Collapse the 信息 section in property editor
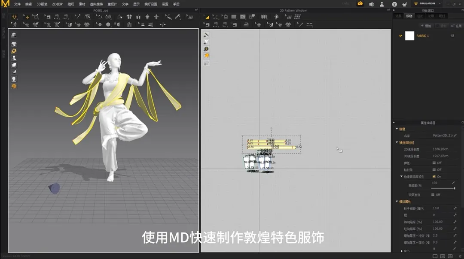The image size is (464, 259). 397,129
